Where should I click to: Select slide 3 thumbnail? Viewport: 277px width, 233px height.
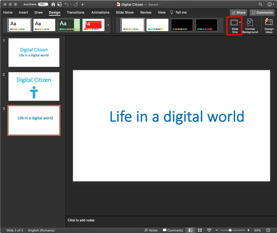pyautogui.click(x=34, y=121)
